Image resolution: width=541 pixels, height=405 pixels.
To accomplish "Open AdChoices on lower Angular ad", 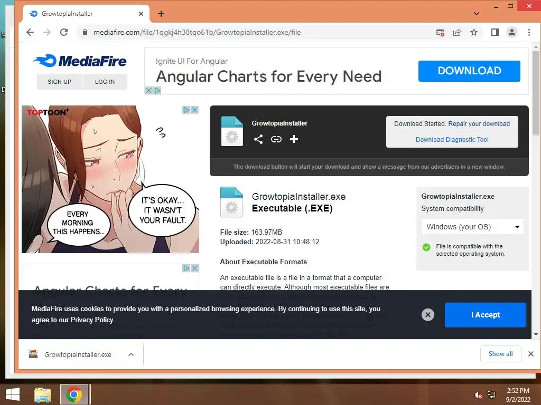I will coord(186,268).
